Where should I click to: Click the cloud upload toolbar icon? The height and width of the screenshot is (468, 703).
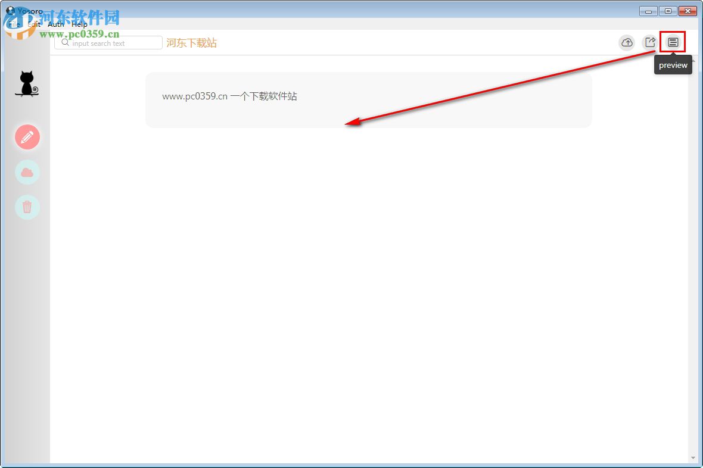click(x=627, y=43)
